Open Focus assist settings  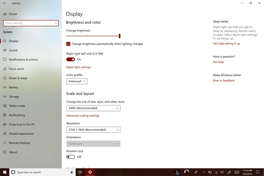coord(17,69)
